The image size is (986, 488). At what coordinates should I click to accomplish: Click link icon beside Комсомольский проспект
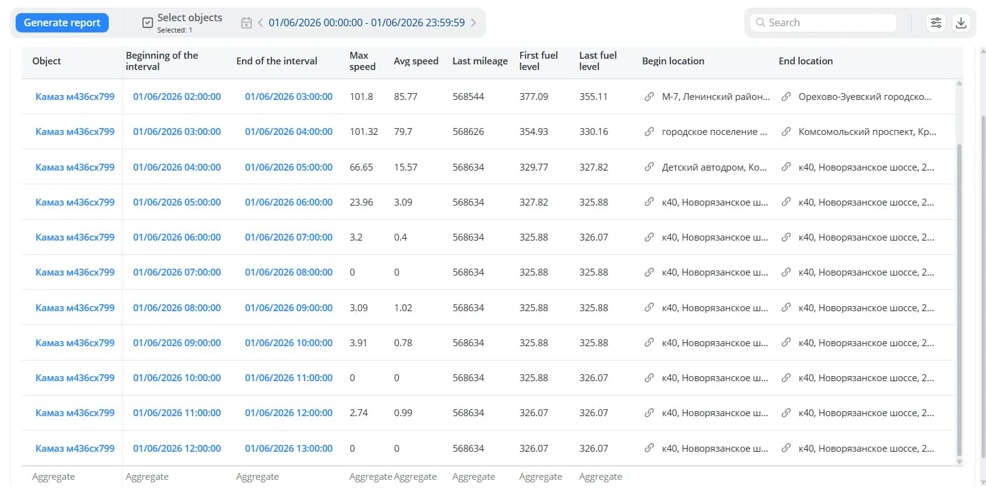coord(786,132)
